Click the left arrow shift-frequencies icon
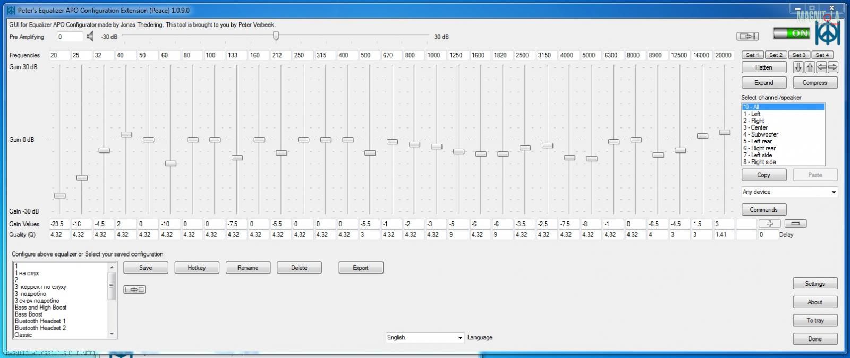Image resolution: width=850 pixels, height=358 pixels. pos(821,67)
